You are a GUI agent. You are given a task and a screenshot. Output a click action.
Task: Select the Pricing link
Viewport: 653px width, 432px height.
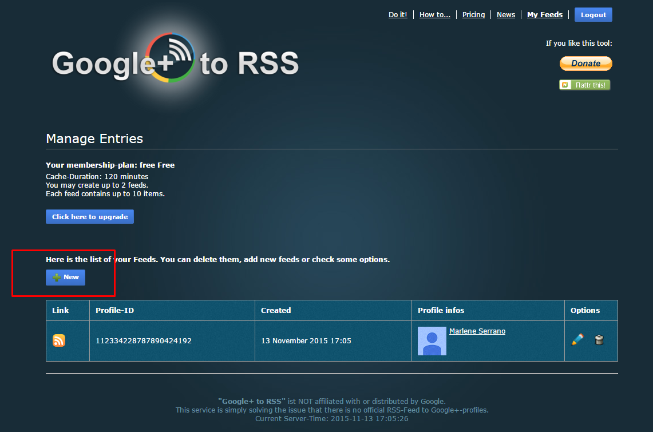473,14
